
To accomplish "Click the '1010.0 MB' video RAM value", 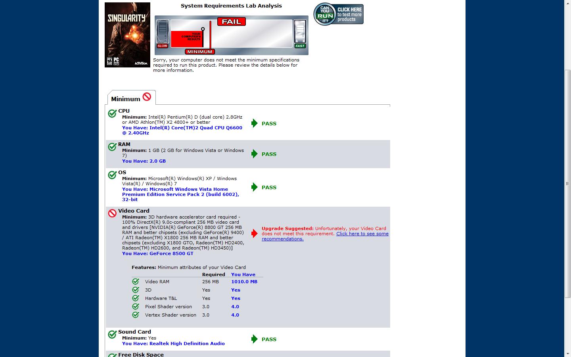I will [x=244, y=282].
